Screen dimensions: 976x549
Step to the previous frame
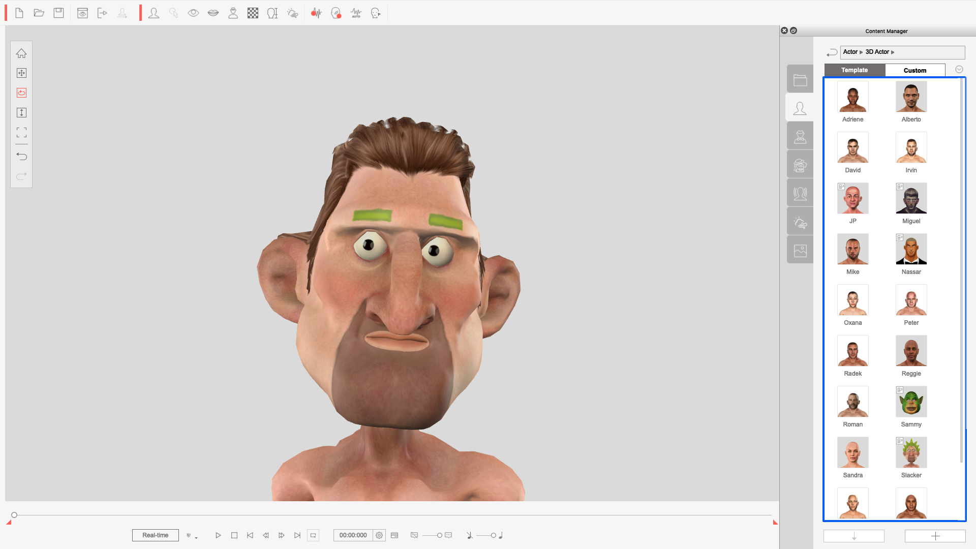266,535
